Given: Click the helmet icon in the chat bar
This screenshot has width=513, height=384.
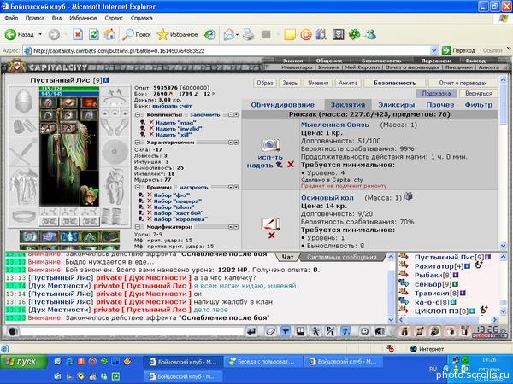Looking at the screenshot, I should click(379, 331).
